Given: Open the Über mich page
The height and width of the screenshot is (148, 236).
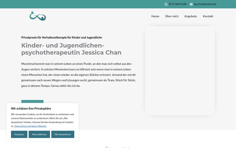Looking at the screenshot, I should pyautogui.click(x=172, y=16).
